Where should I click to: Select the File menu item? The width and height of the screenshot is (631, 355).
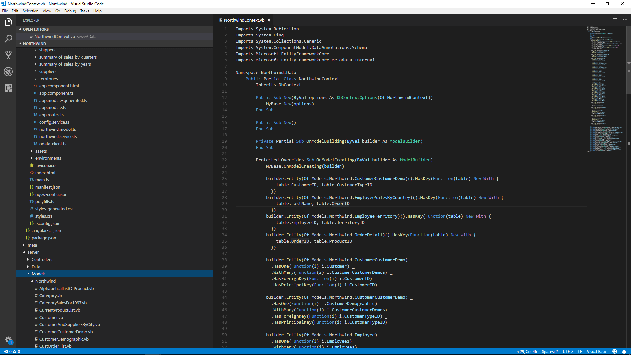tap(6, 11)
